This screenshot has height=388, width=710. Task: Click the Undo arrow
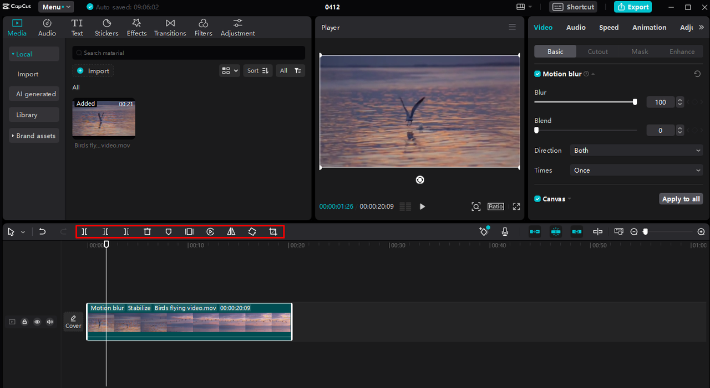click(42, 232)
